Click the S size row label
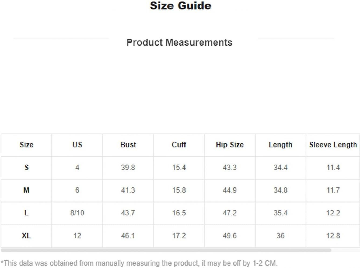Screen dimensions: 360x268 pyautogui.click(x=26, y=168)
